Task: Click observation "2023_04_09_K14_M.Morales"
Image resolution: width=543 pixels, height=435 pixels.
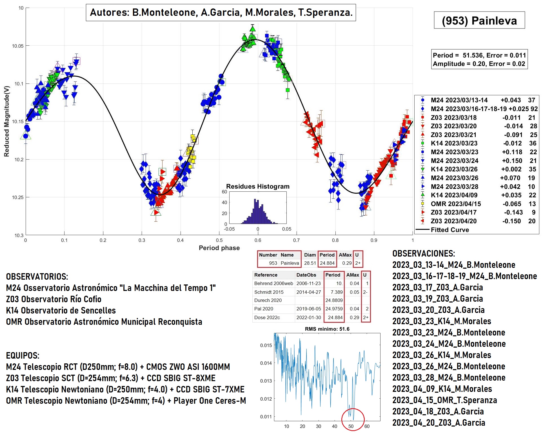Action: pos(442,389)
